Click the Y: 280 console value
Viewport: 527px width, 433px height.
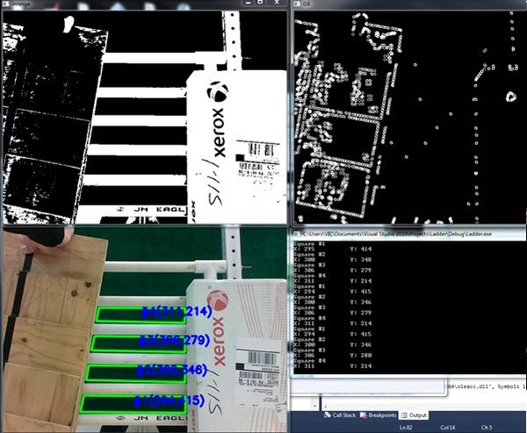click(x=361, y=356)
